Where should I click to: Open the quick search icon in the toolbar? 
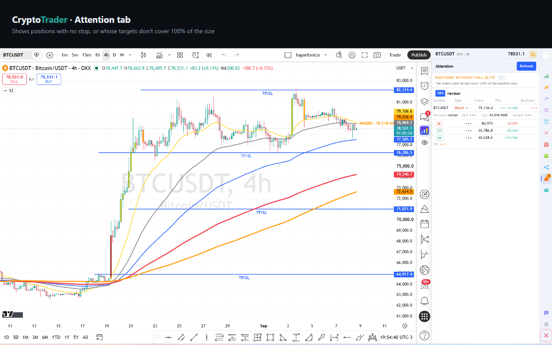(339, 55)
